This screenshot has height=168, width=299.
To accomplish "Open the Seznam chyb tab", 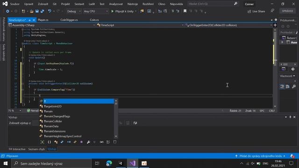I will pos(36,149).
